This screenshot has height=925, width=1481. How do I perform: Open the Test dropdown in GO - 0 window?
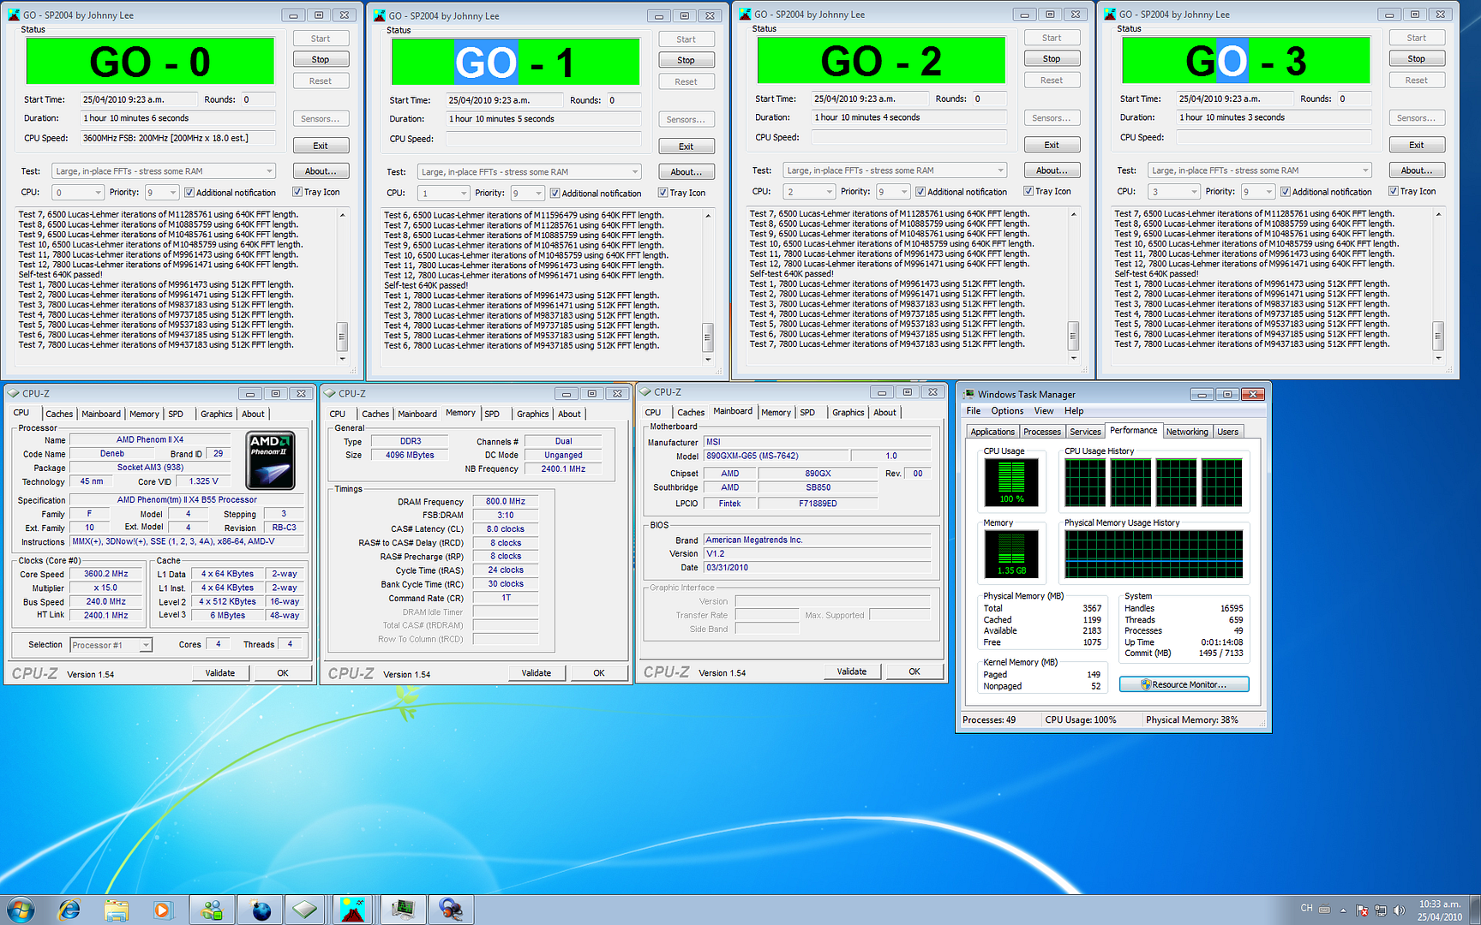tap(164, 171)
